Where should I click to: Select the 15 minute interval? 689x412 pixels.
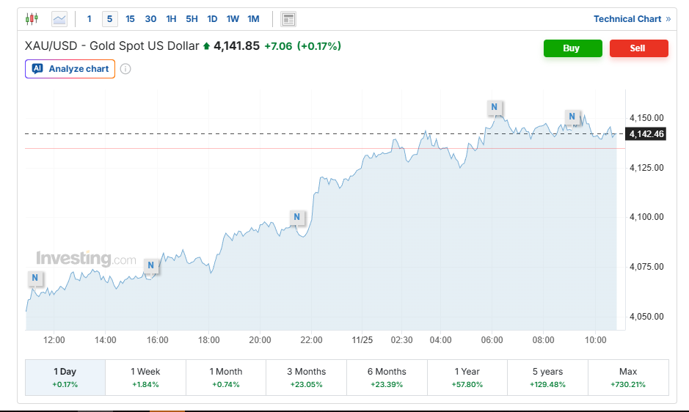[130, 19]
